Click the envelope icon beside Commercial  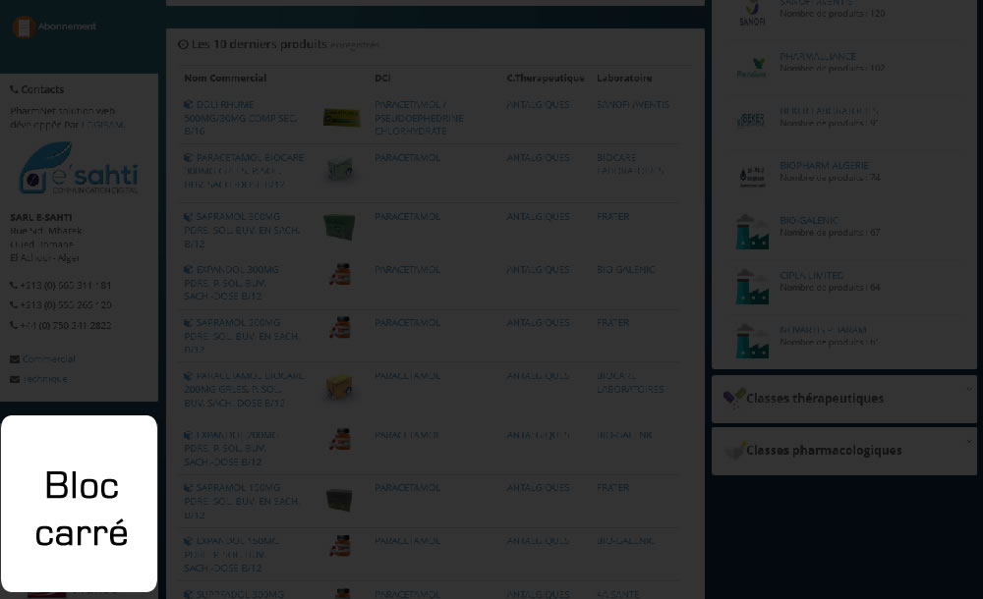15,359
